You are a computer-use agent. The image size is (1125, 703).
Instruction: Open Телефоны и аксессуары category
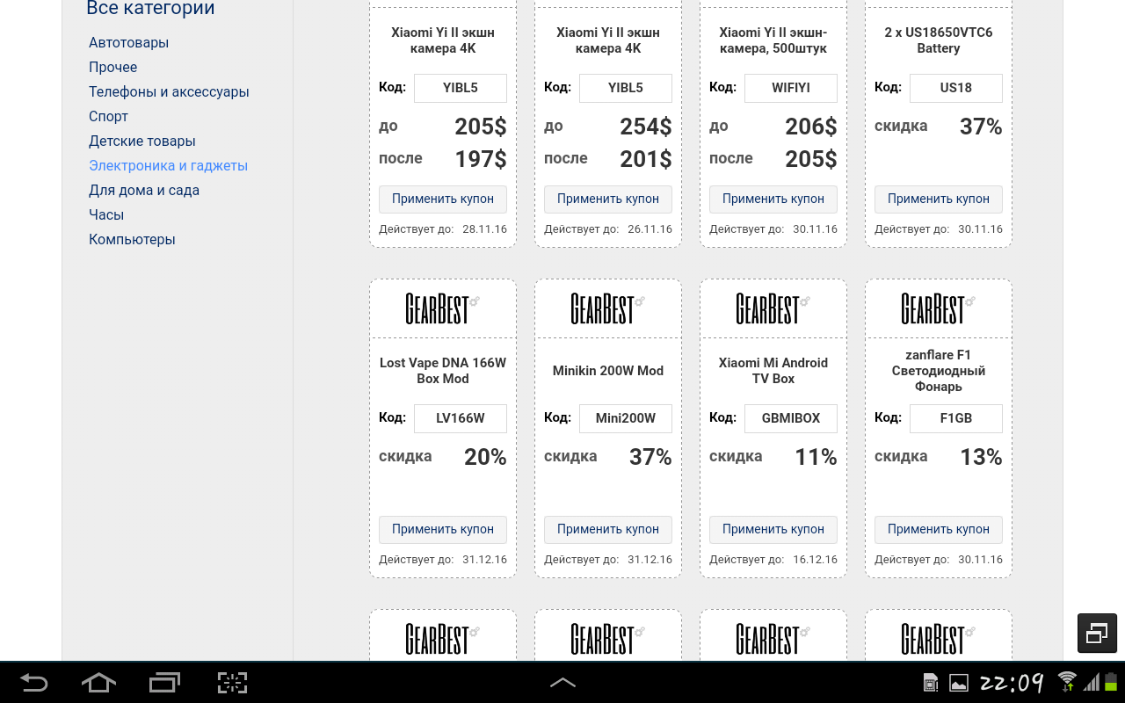169,91
